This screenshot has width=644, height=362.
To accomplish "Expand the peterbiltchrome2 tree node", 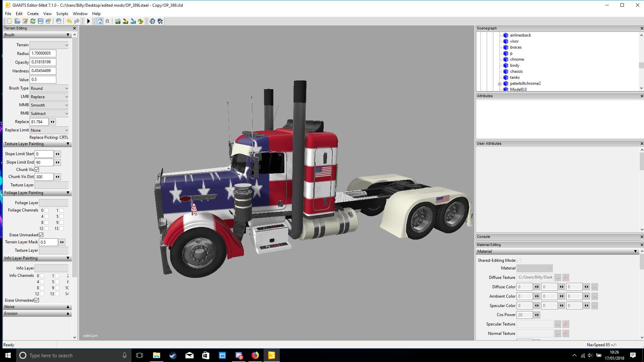I will pos(499,84).
